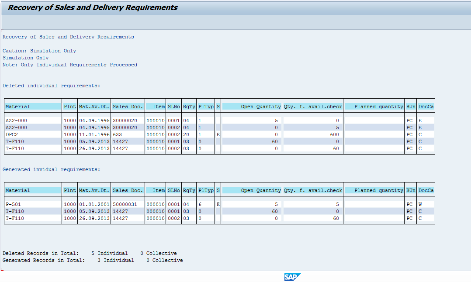471x282 pixels.
Task: Open sales document 50000031
Action: 125,204
